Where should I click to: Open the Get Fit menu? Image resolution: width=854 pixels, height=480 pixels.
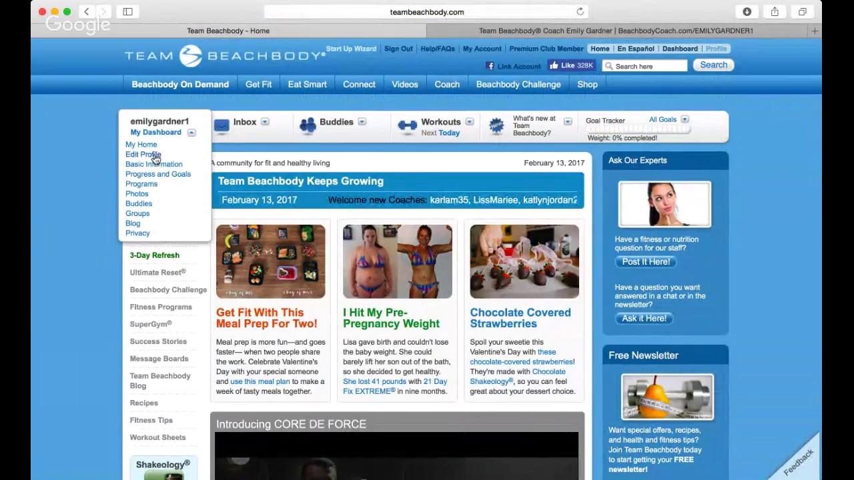point(258,85)
